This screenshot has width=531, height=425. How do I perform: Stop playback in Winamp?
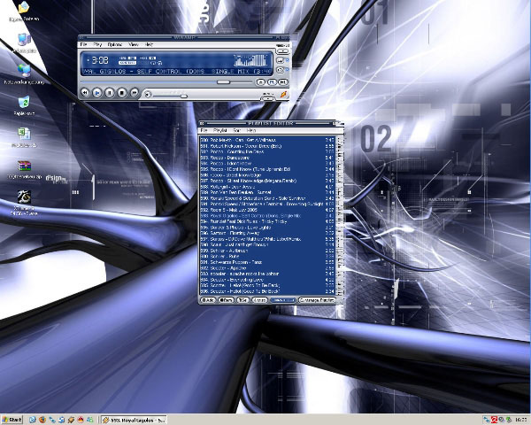tap(122, 92)
